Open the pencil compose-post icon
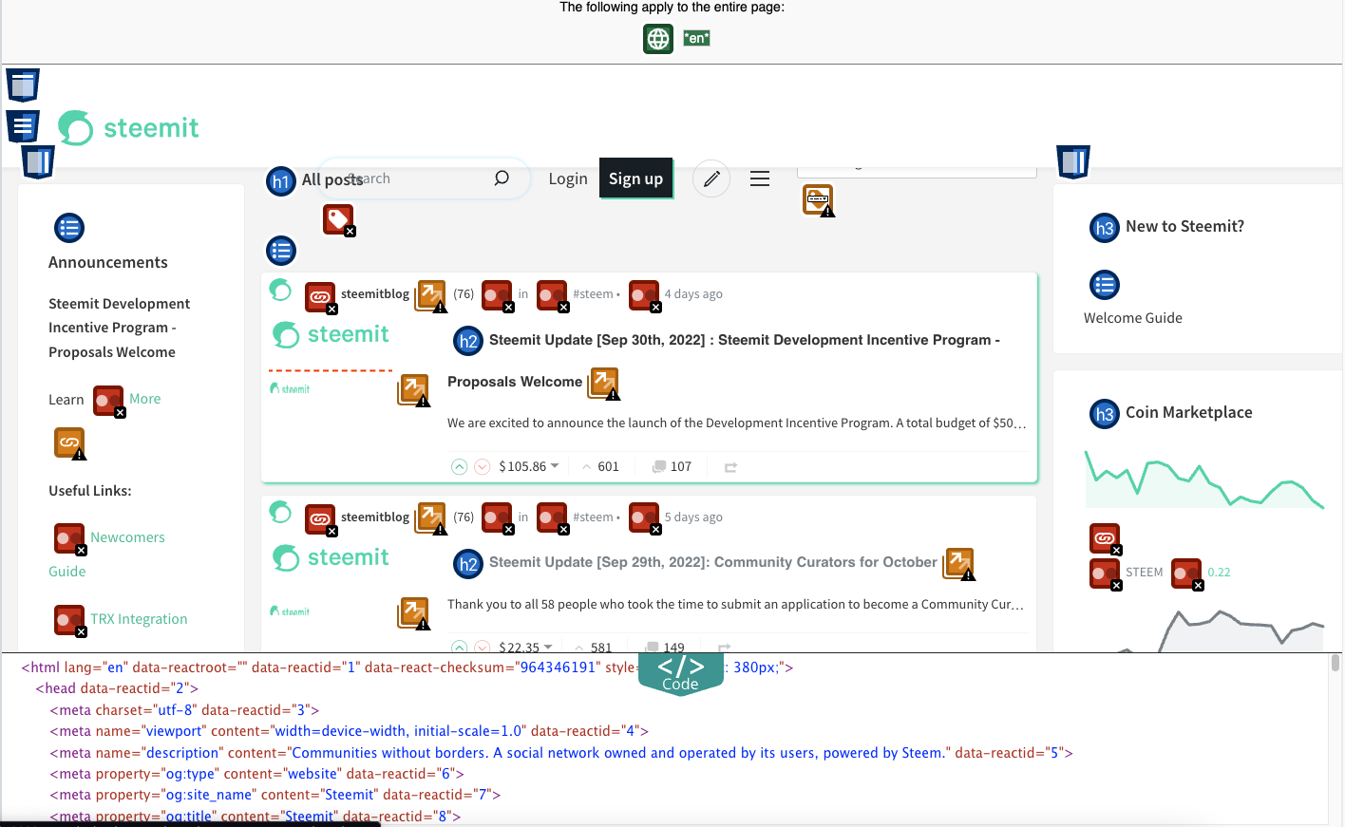This screenshot has height=827, width=1345. [711, 179]
